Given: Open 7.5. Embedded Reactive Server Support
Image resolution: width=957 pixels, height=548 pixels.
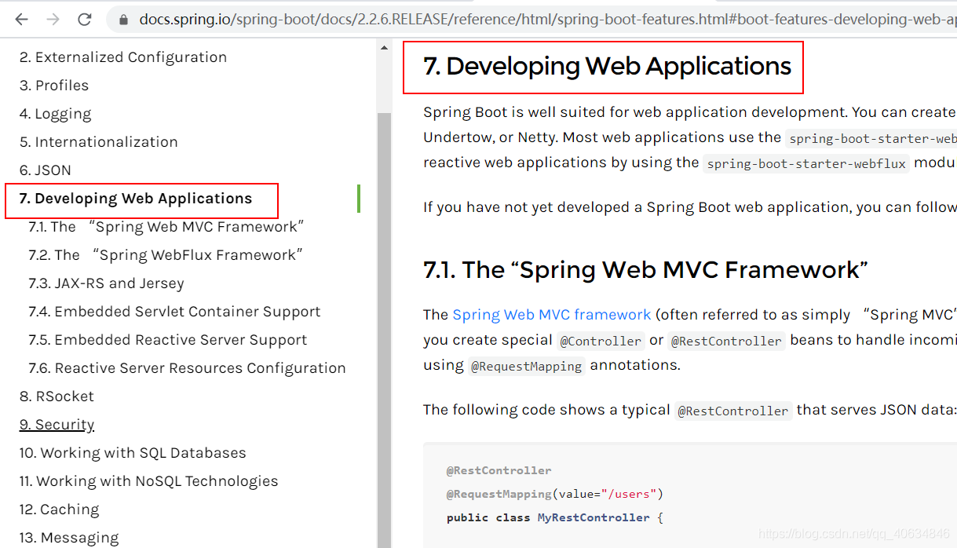Looking at the screenshot, I should point(167,340).
